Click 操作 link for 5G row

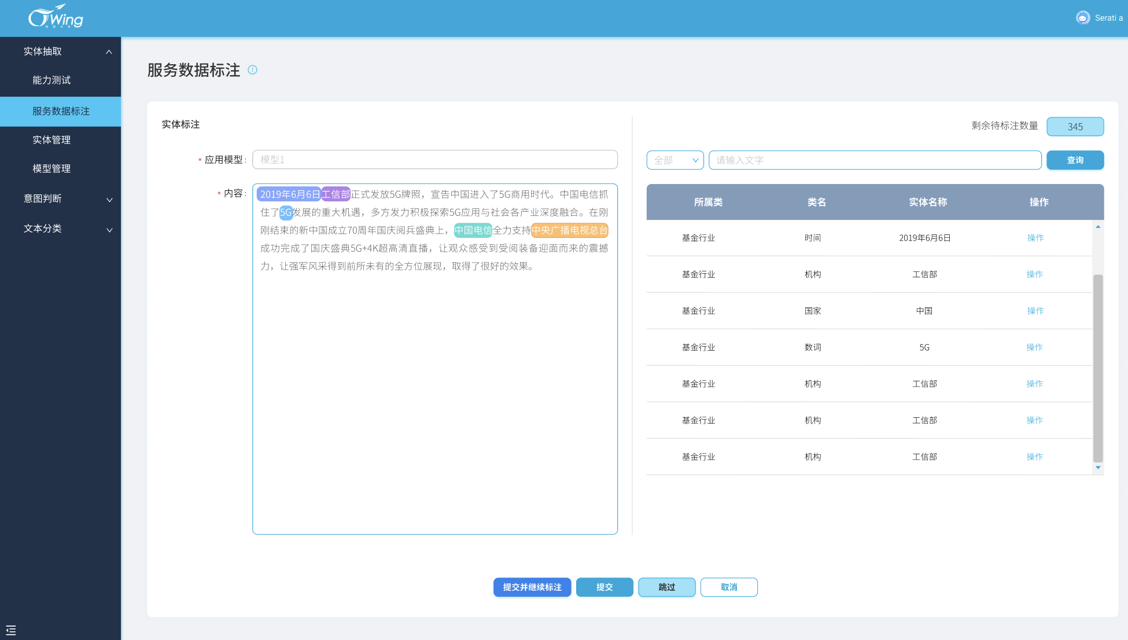click(x=1035, y=347)
